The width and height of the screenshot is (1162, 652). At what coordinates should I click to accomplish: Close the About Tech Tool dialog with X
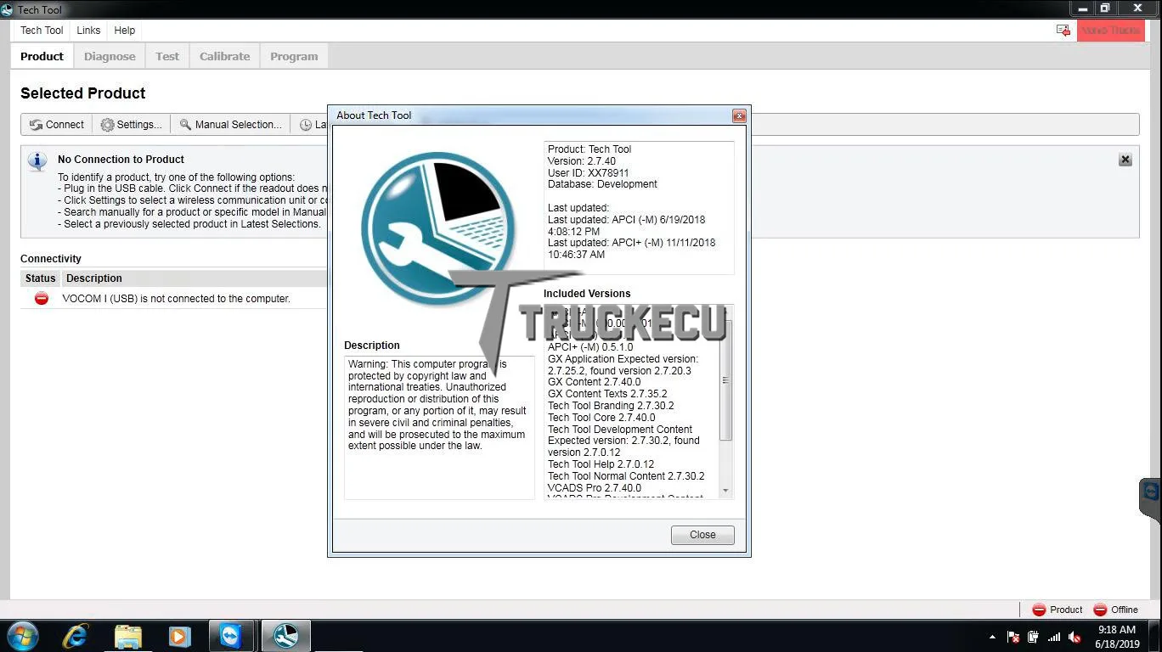pos(739,115)
